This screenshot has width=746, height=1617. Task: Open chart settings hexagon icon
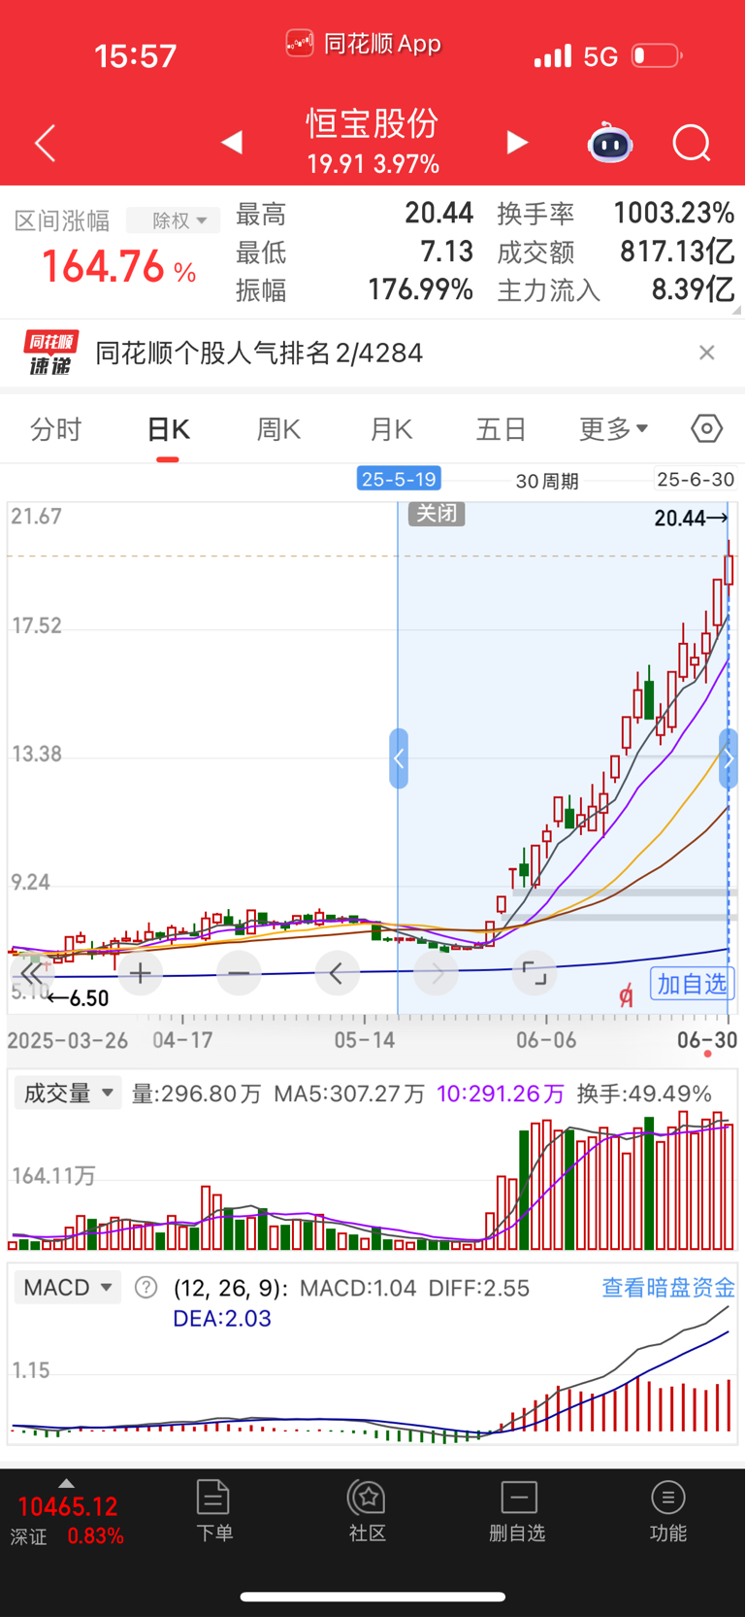706,428
